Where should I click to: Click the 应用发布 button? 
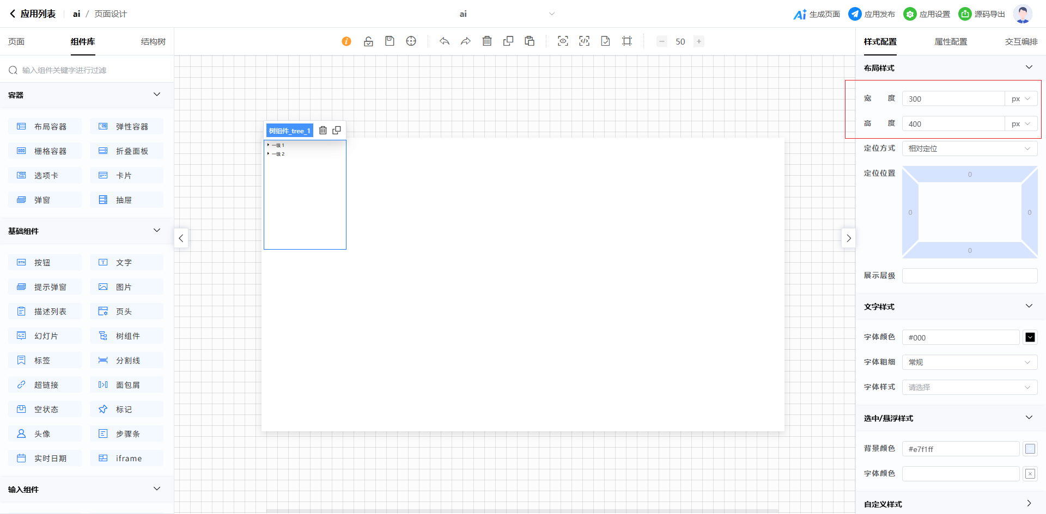pyautogui.click(x=872, y=14)
